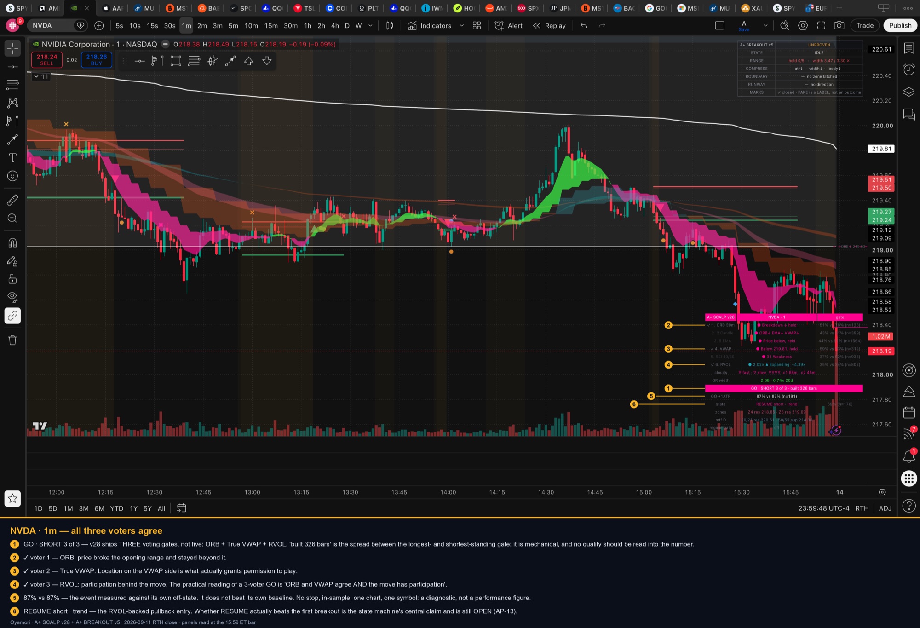Open the layout save options chevron

pyautogui.click(x=765, y=26)
